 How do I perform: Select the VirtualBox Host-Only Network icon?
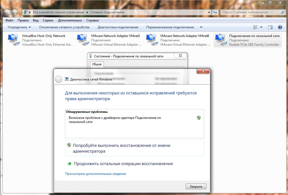[14, 40]
